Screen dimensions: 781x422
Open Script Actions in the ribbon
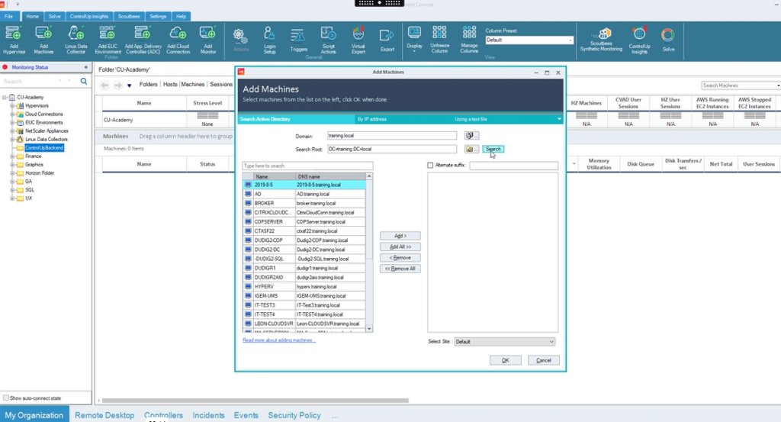(x=328, y=40)
